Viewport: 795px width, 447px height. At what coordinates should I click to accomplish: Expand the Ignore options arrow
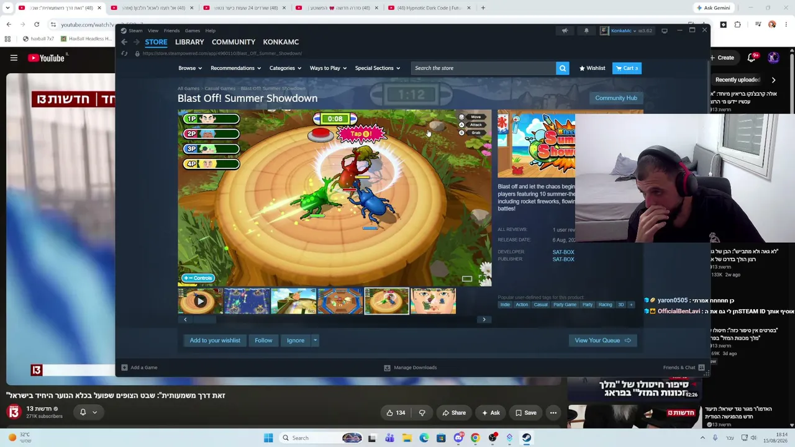click(315, 340)
